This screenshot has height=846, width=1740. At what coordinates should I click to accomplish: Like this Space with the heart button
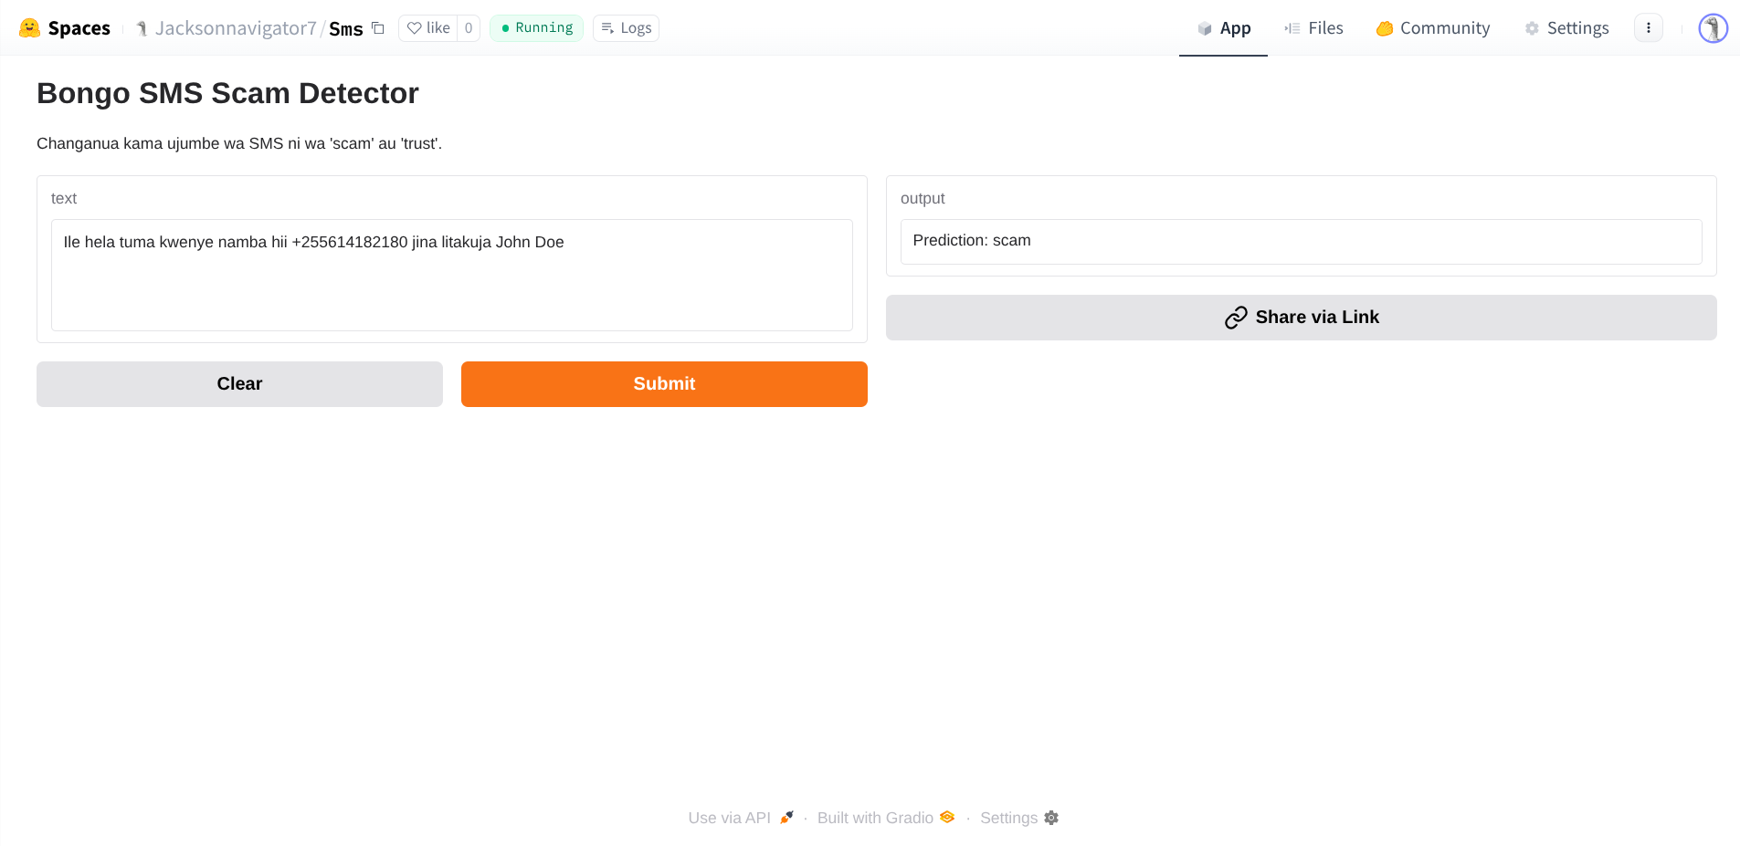tap(428, 28)
